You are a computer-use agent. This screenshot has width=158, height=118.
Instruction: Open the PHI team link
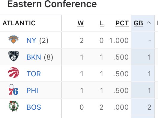[x=32, y=91]
